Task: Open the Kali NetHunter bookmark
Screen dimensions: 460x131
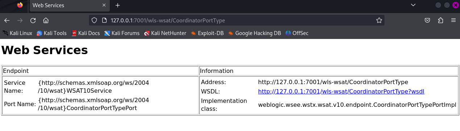Action: (x=165, y=33)
